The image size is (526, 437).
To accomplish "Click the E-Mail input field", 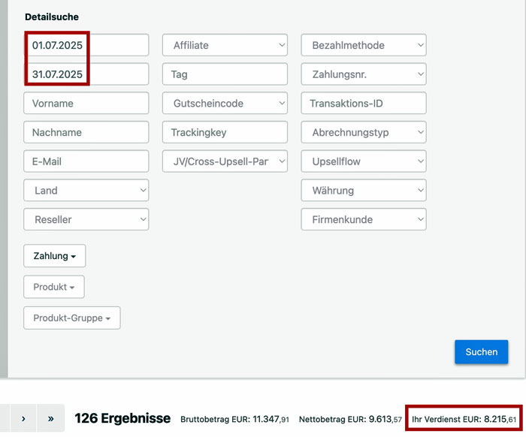I will click(x=86, y=161).
